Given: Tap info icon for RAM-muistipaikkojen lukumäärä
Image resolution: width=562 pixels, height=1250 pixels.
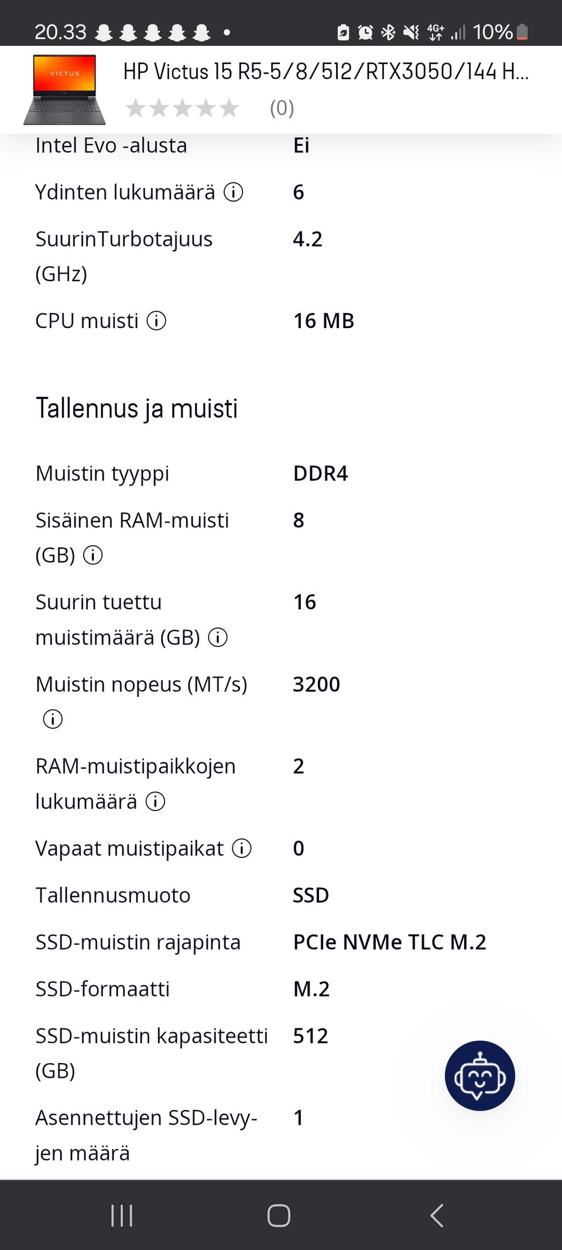Looking at the screenshot, I should (155, 801).
